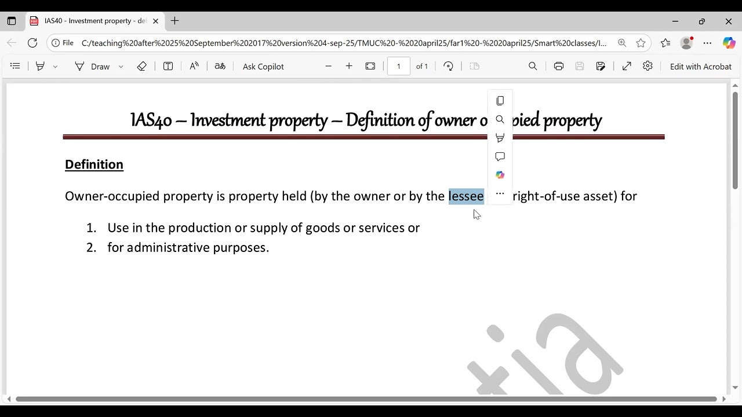
Task: Select the Erase tool
Action: coord(142,66)
